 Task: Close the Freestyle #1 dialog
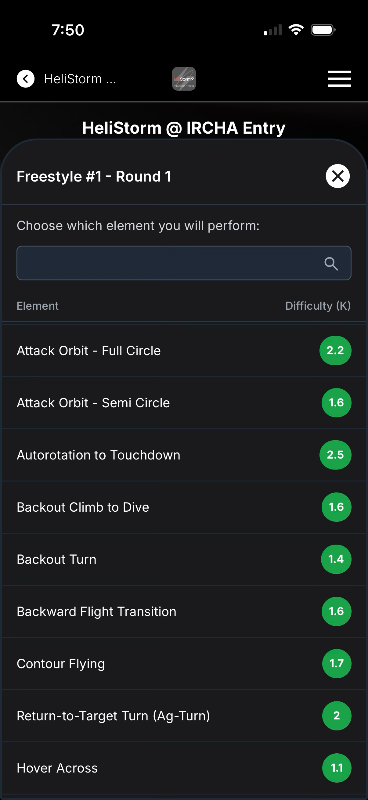[337, 176]
